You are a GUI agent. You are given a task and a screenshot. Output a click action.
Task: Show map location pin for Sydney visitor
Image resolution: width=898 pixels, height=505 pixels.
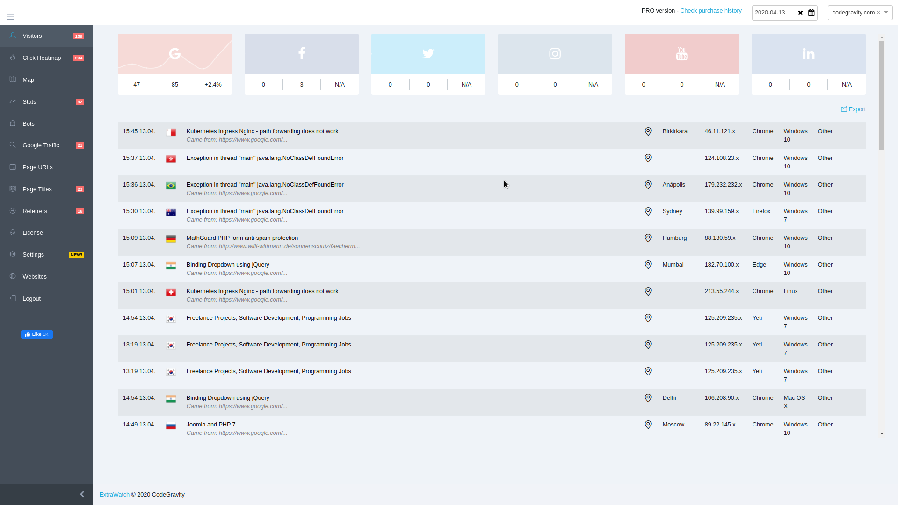tap(648, 211)
